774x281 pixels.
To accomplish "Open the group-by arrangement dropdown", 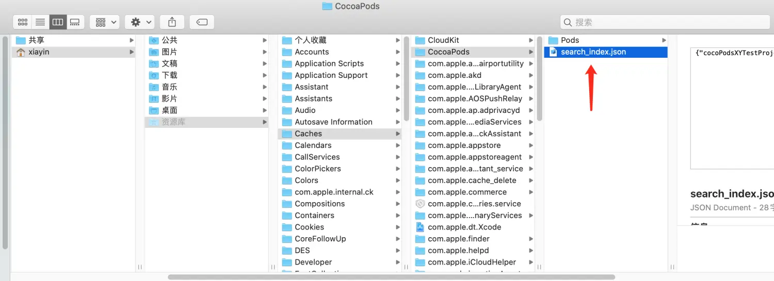I will tap(105, 22).
